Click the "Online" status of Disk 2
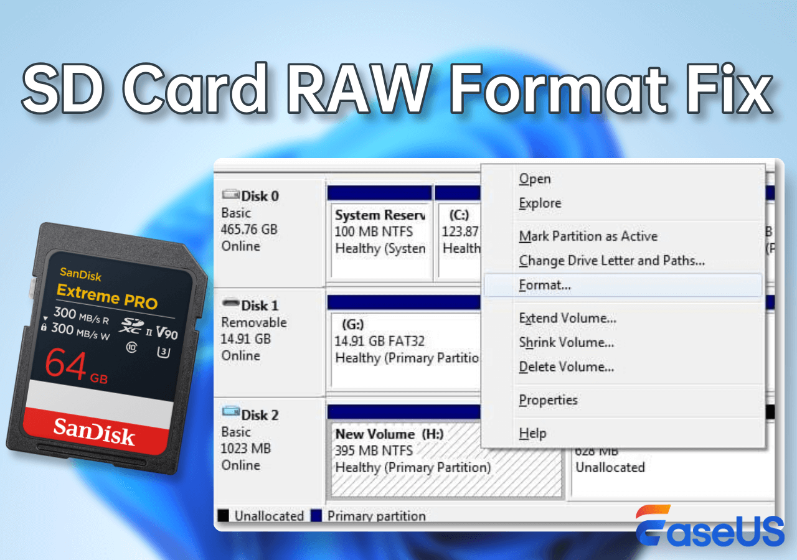The width and height of the screenshot is (797, 560). pyautogui.click(x=240, y=465)
